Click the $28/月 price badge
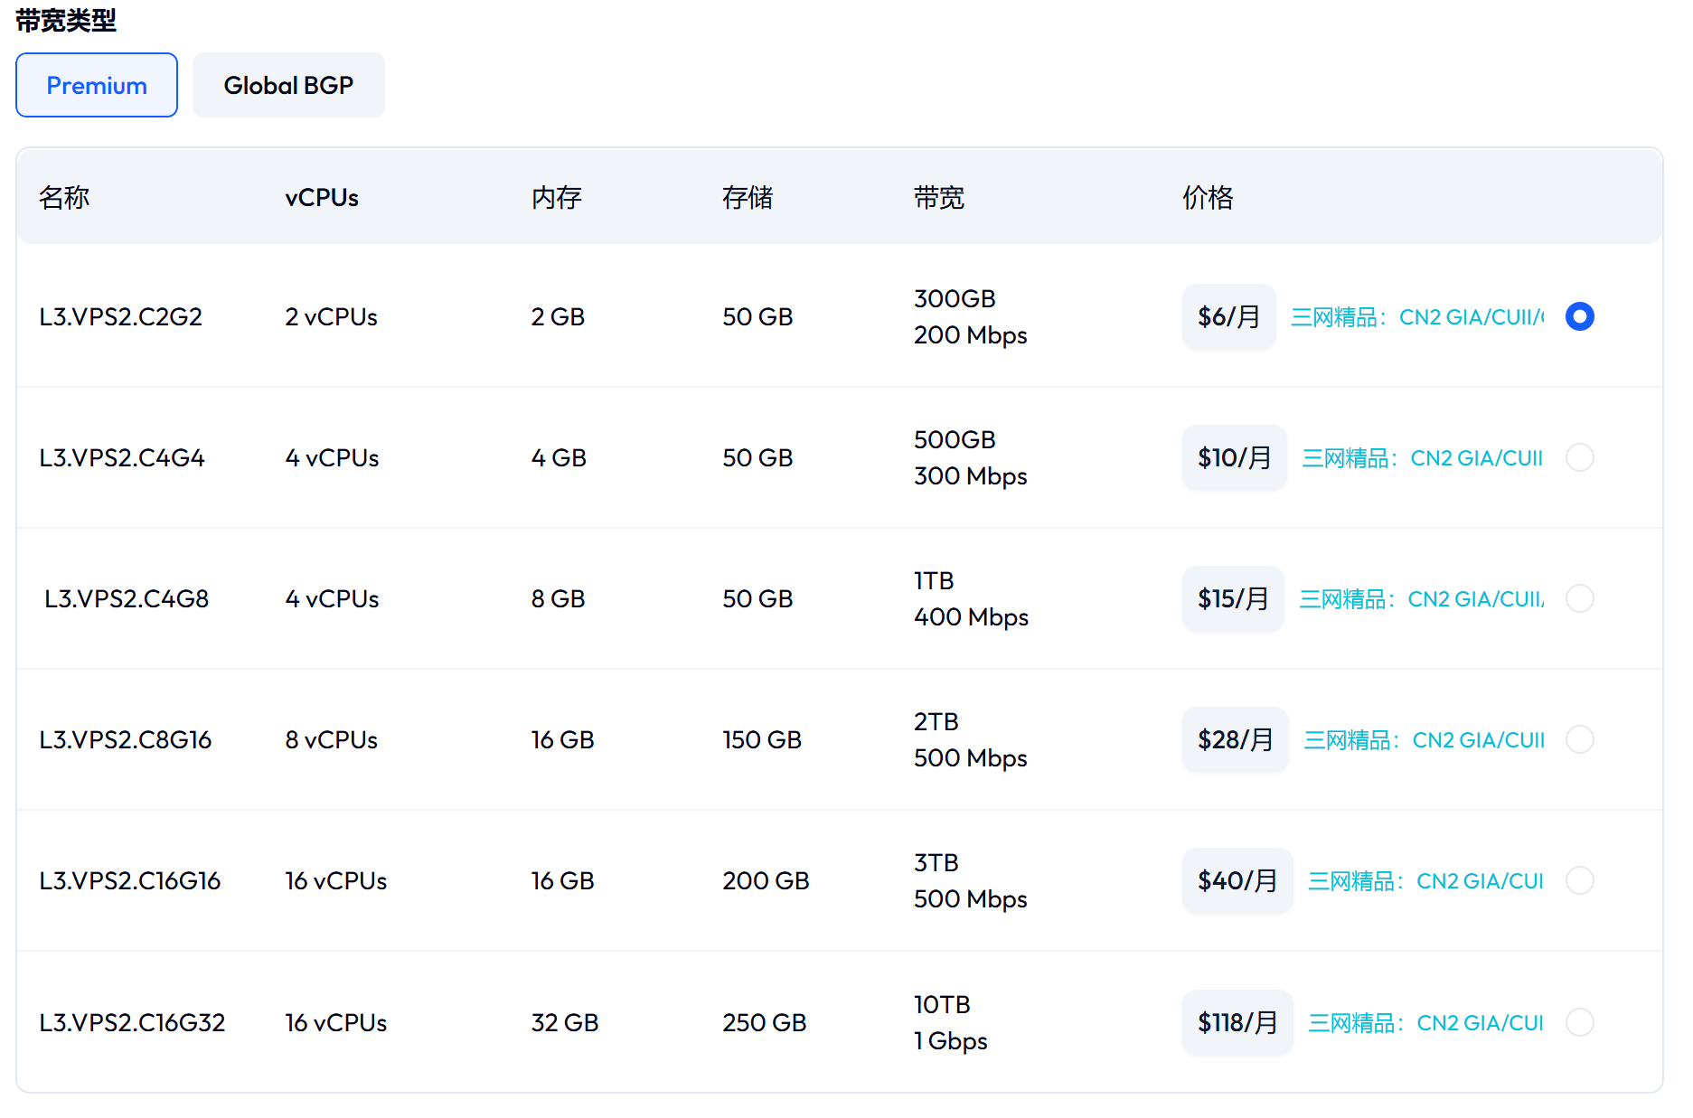The image size is (1693, 1118). [1235, 739]
